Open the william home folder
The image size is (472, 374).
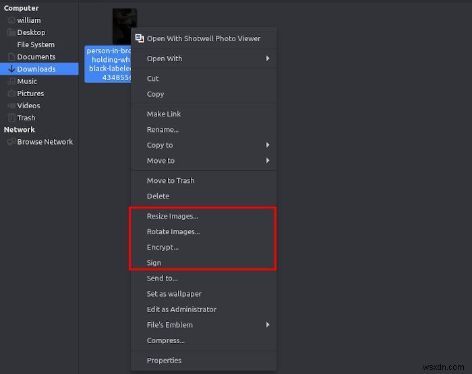pos(39,20)
